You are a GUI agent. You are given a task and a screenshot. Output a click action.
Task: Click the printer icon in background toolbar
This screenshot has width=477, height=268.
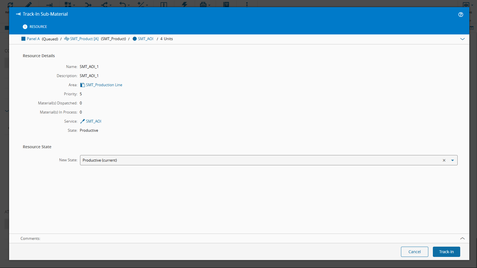[203, 5]
